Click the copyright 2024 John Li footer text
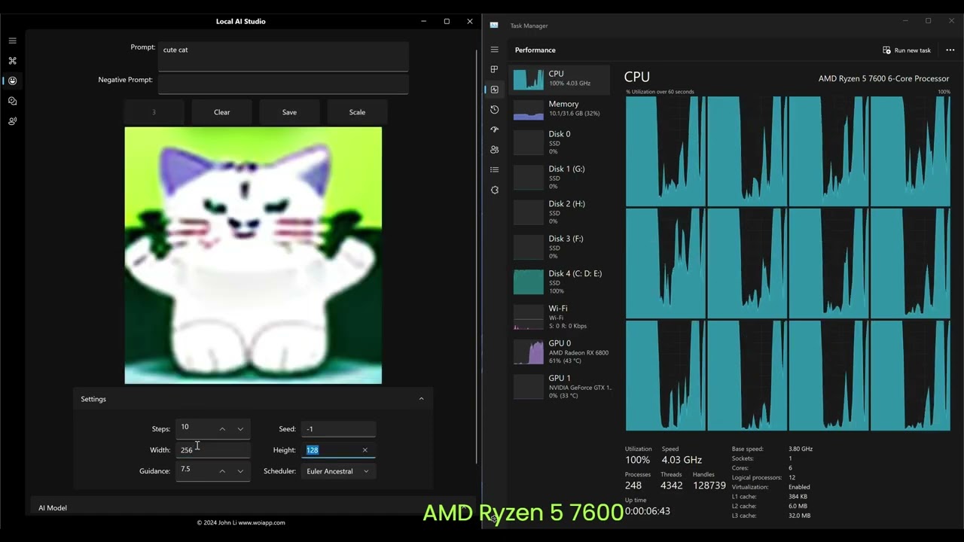This screenshot has width=964, height=542. point(241,522)
